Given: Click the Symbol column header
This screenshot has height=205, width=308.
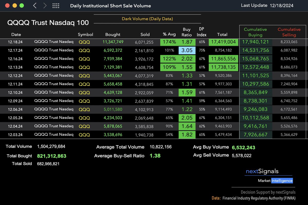Looking at the screenshot, I should tap(85, 34).
